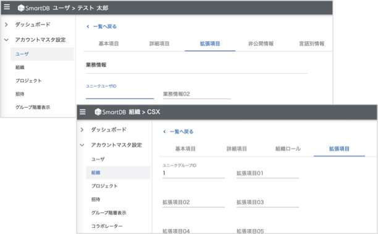
Task: Open 非公開情報 tab in user window
Action: 261,44
